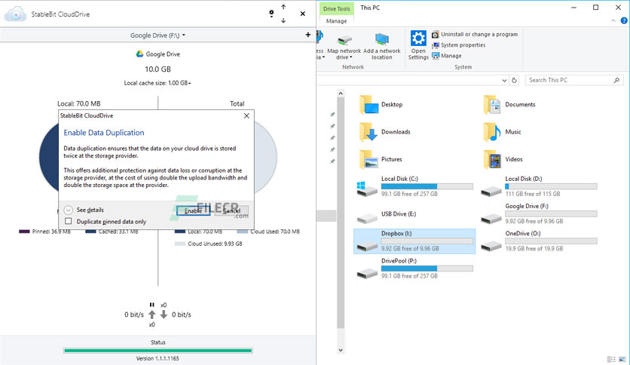Click the upload arrow speed indicator
630x365 pixels.
pyautogui.click(x=152, y=314)
